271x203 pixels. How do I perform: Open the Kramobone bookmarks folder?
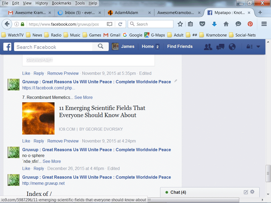213,35
